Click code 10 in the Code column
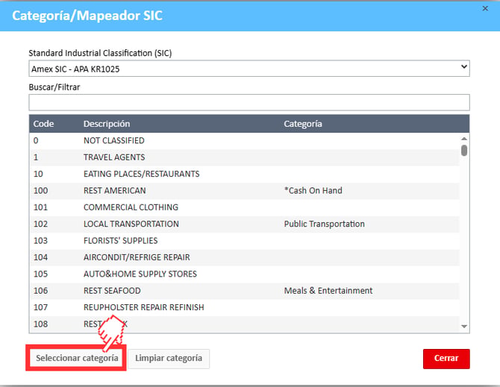This screenshot has height=387, width=500. coord(38,174)
